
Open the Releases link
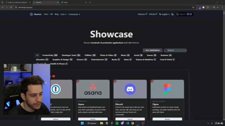[142, 14]
